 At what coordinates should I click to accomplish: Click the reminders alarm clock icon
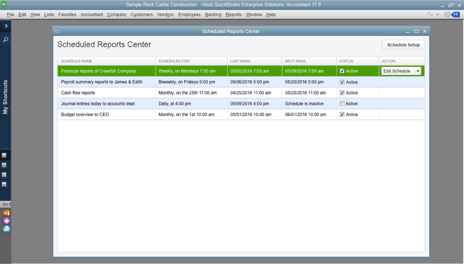point(447,14)
